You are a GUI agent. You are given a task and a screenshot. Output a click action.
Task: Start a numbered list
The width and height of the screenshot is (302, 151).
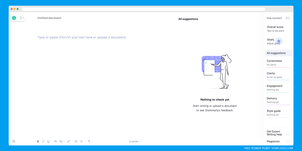click(76, 141)
